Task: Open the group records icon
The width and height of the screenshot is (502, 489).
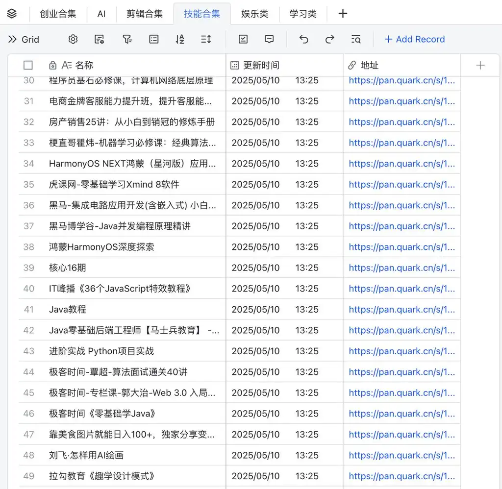Action: click(x=153, y=39)
